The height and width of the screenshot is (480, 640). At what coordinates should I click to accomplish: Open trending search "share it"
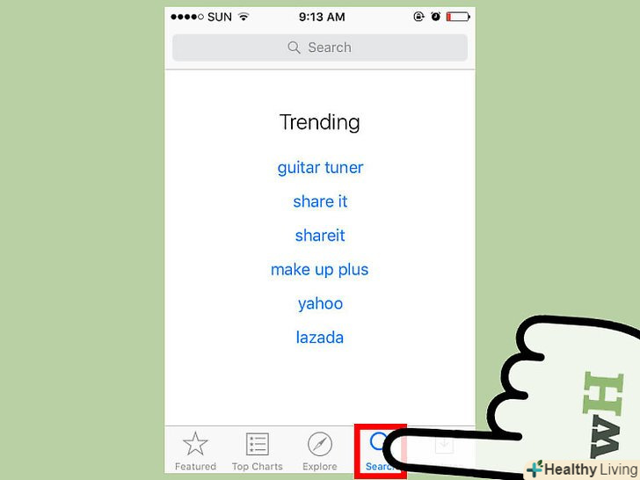[320, 201]
